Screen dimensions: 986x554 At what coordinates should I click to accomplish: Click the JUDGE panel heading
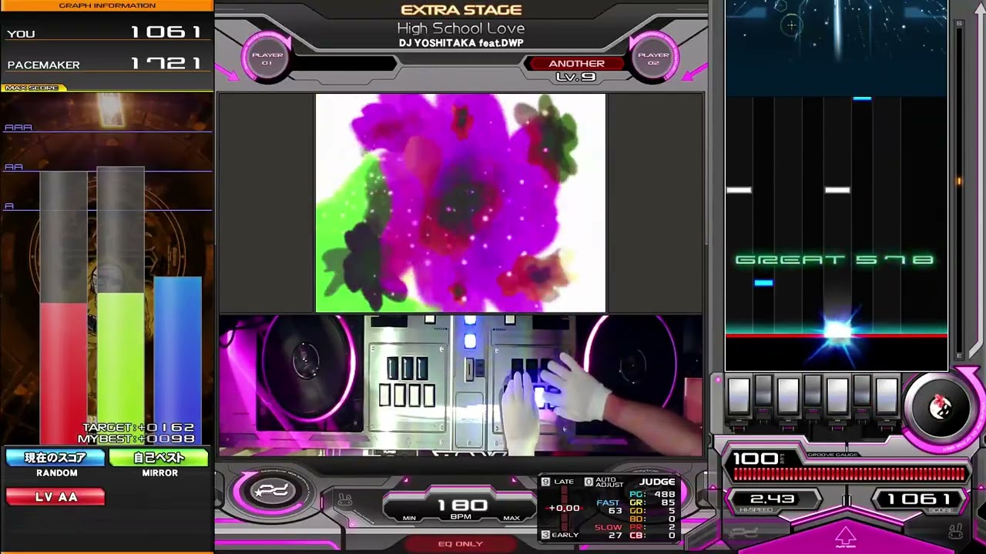[656, 482]
